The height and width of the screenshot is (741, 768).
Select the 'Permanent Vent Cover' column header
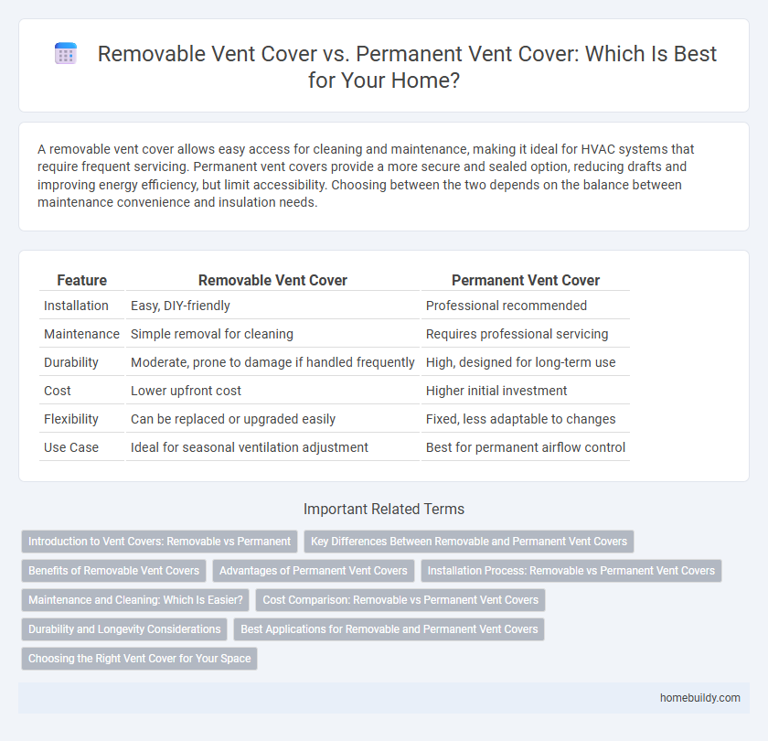[x=526, y=281]
